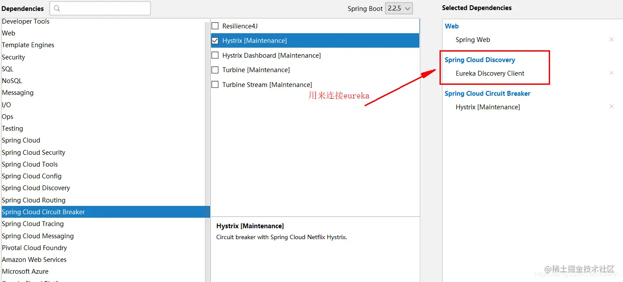This screenshot has height=282, width=623.
Task: Select highlighted Spring Cloud Circuit Breaker category
Action: point(106,212)
